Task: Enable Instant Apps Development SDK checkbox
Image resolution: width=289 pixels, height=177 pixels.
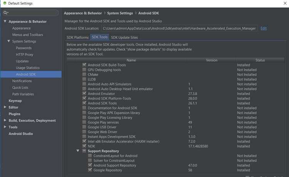Action: coord(84,137)
